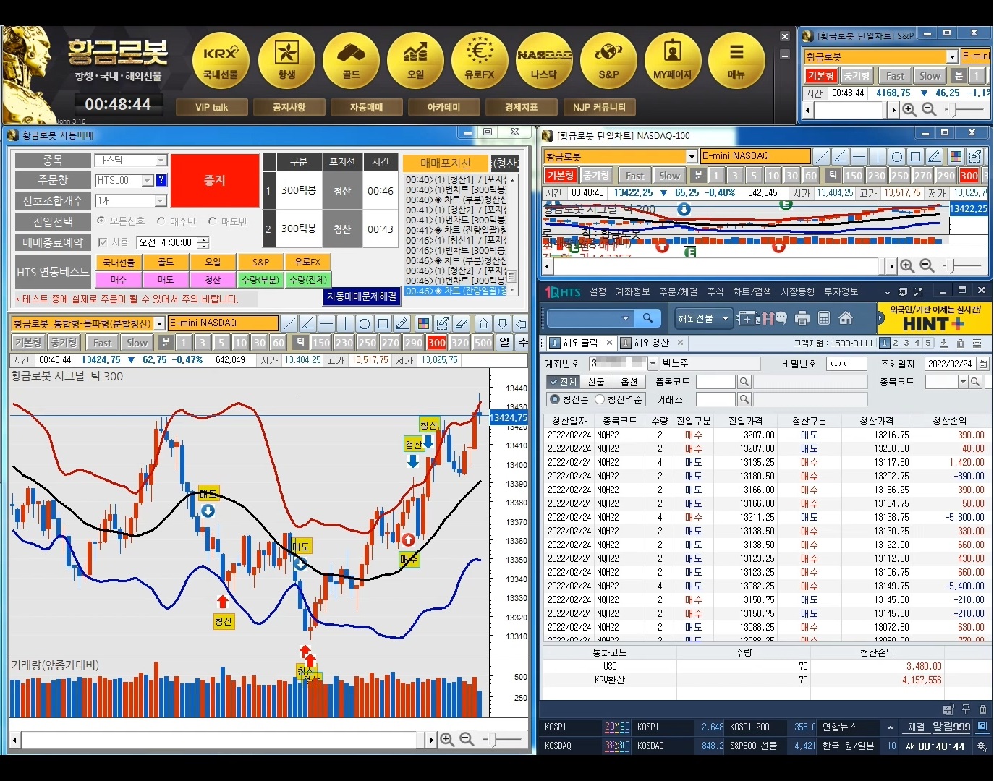Open the 항셍 market gold button
This screenshot has height=781, width=994.
tap(286, 61)
